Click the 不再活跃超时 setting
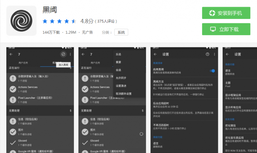257x153 pixels. [x=184, y=127]
